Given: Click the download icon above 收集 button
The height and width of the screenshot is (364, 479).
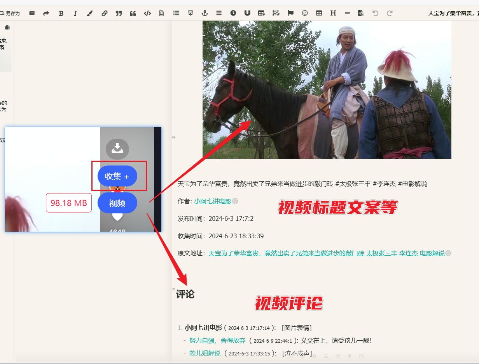Looking at the screenshot, I should (x=117, y=149).
